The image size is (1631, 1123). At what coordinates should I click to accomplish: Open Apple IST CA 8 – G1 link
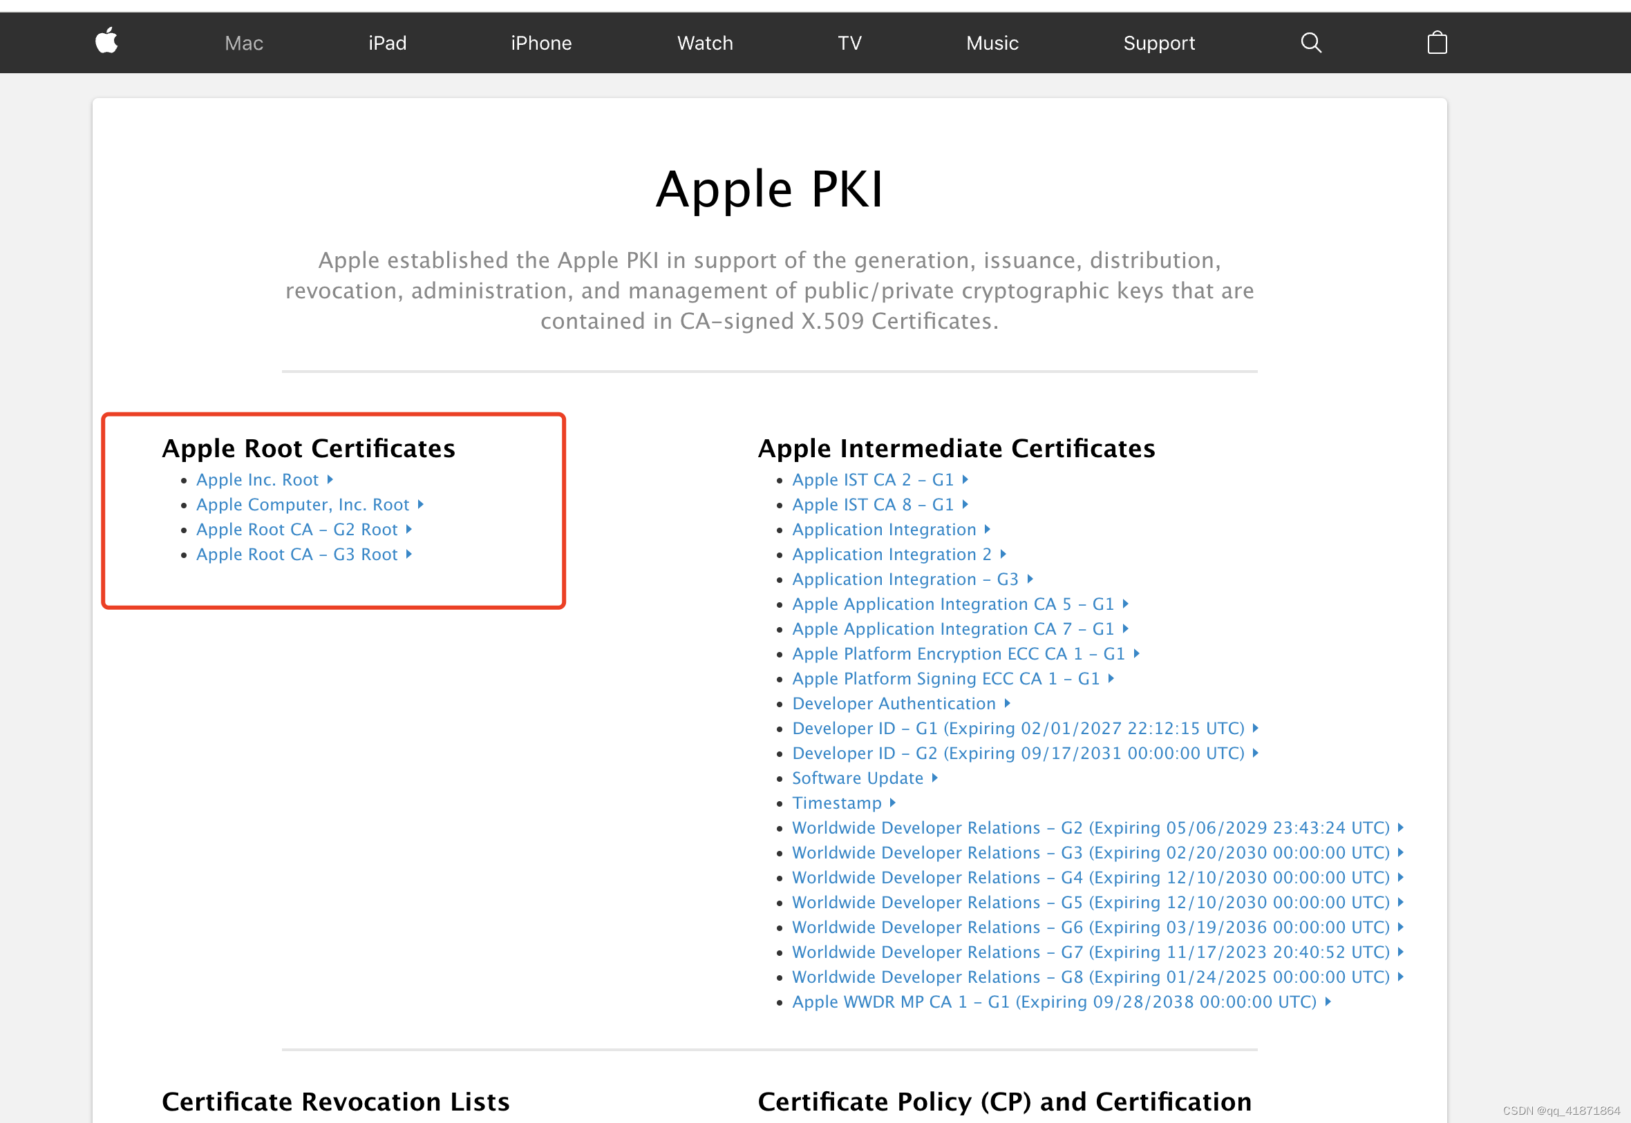[880, 504]
